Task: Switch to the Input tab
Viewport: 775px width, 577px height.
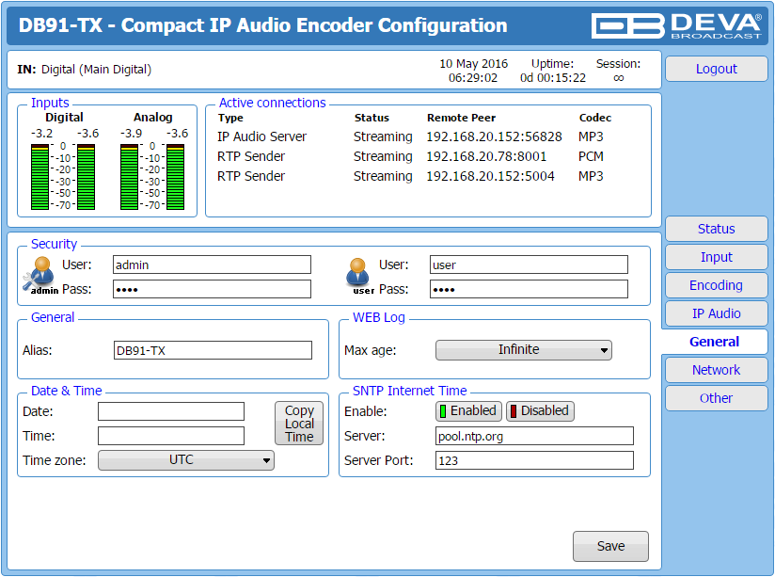Action: tap(716, 257)
